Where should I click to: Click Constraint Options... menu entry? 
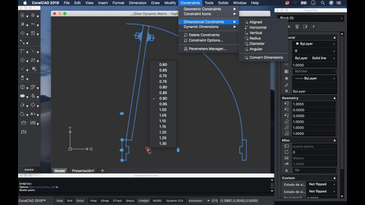pyautogui.click(x=206, y=40)
